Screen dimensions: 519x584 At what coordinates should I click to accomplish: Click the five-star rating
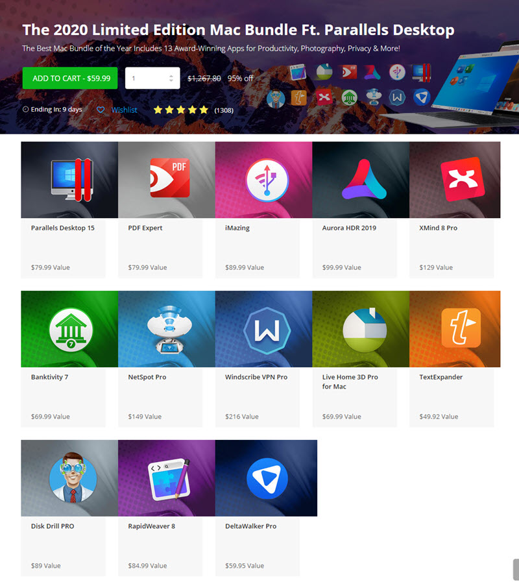click(180, 110)
